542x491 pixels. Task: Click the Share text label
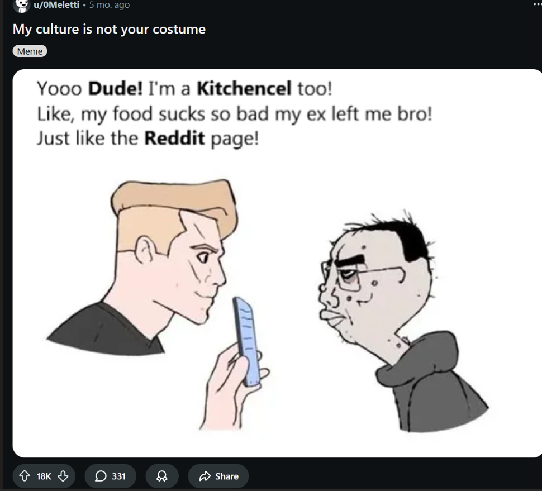point(227,476)
